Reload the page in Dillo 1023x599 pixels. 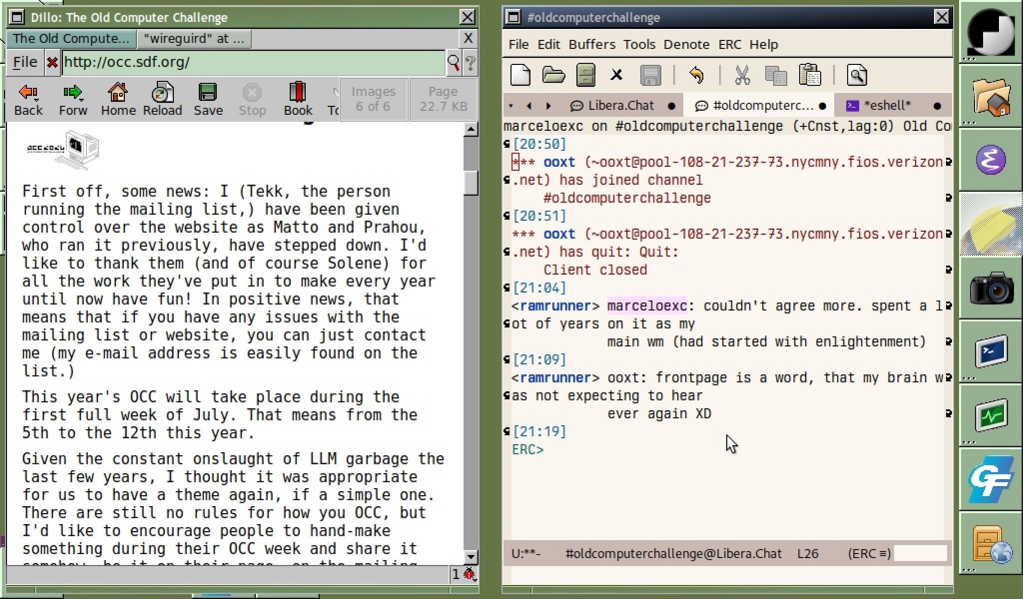point(162,99)
